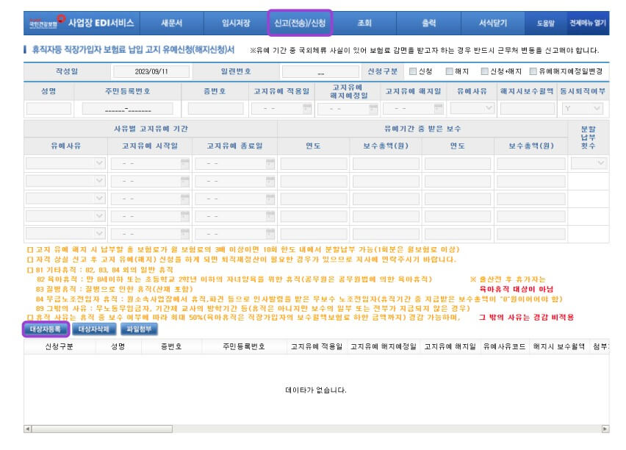This screenshot has width=626, height=450.
Task: Click the 성명 input field
Action: point(48,108)
